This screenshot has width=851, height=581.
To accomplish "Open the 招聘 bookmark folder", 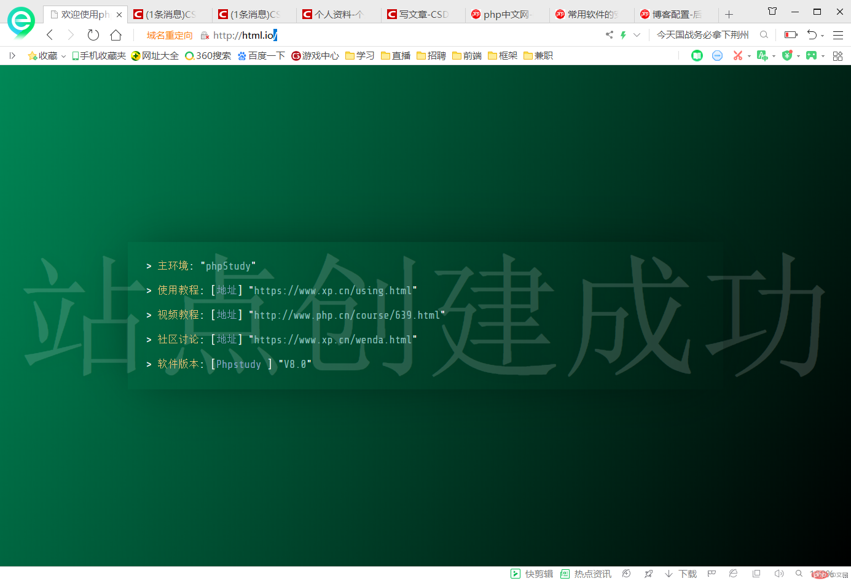I will [431, 56].
